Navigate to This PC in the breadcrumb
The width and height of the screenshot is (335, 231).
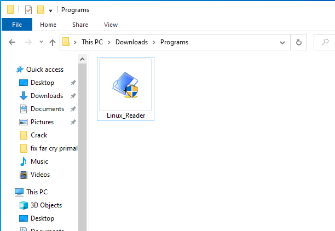click(x=92, y=42)
